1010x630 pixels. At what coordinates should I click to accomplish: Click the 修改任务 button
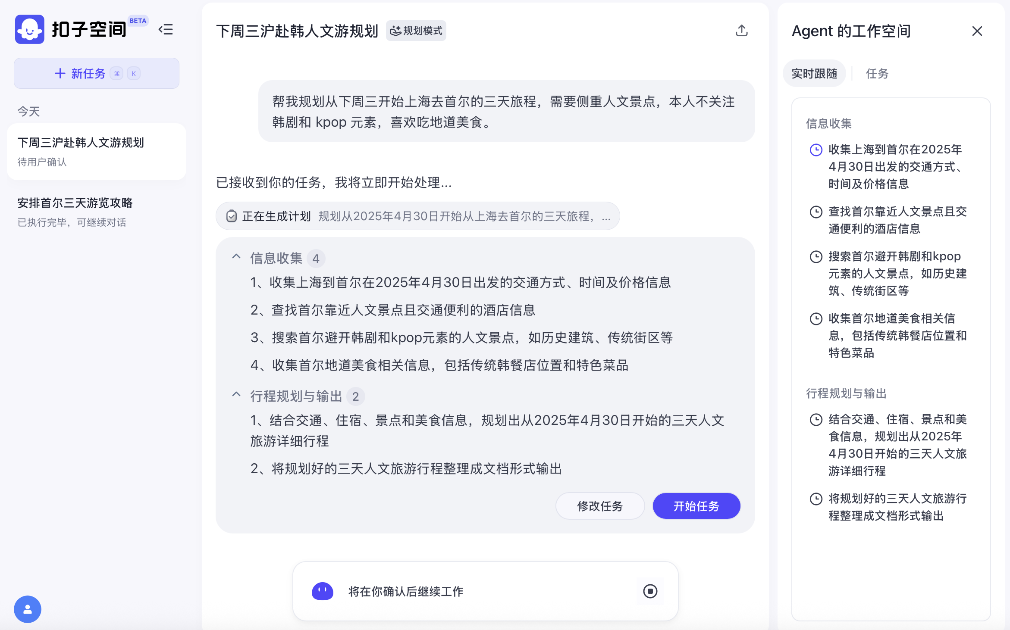point(600,506)
